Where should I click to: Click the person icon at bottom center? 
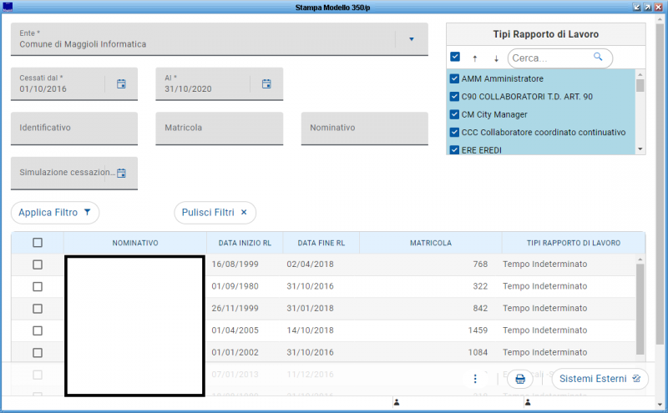click(397, 402)
